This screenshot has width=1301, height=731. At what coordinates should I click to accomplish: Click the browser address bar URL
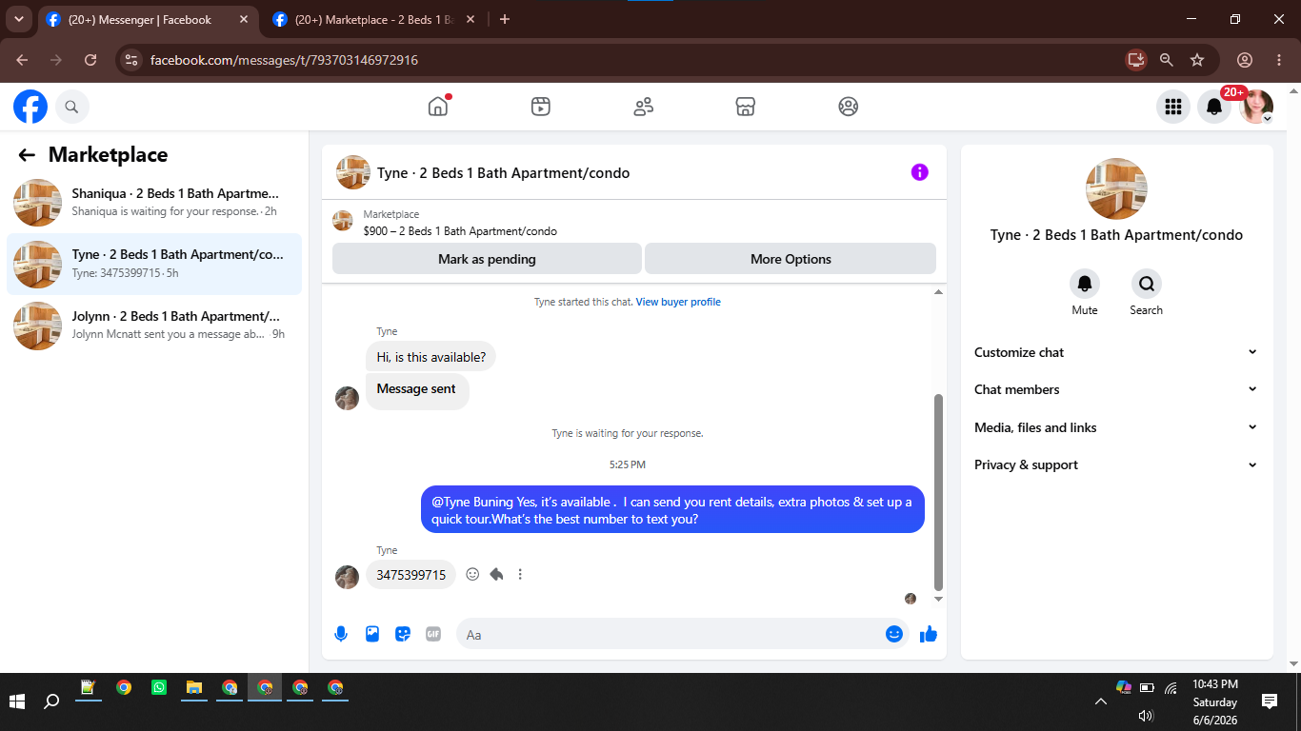284,60
